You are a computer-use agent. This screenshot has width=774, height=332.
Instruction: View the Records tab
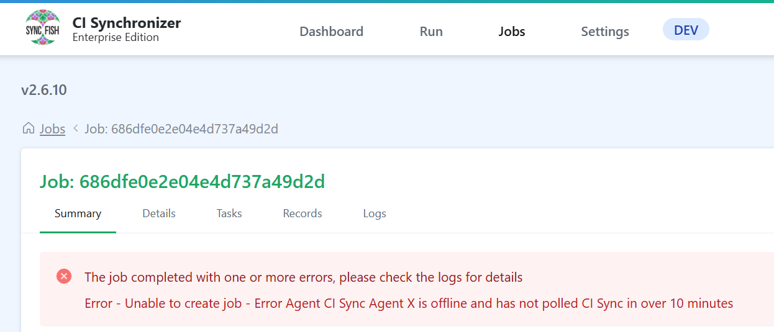(303, 213)
